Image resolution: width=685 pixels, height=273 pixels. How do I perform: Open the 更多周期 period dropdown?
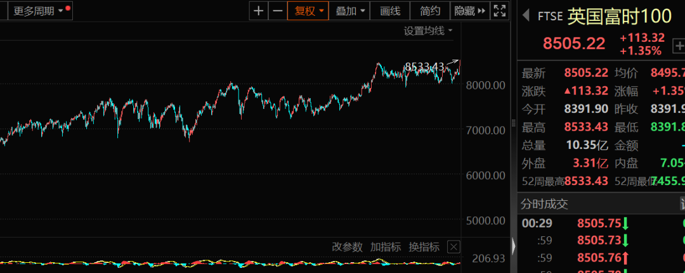coord(38,11)
